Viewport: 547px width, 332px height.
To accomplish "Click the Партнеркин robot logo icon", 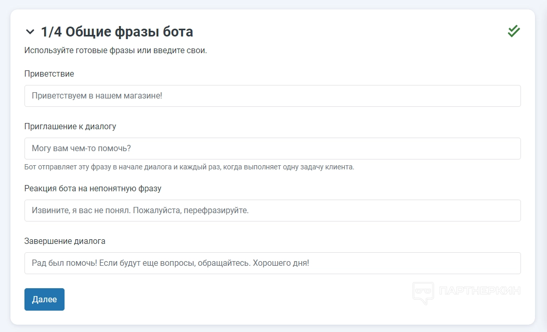I will click(x=423, y=293).
